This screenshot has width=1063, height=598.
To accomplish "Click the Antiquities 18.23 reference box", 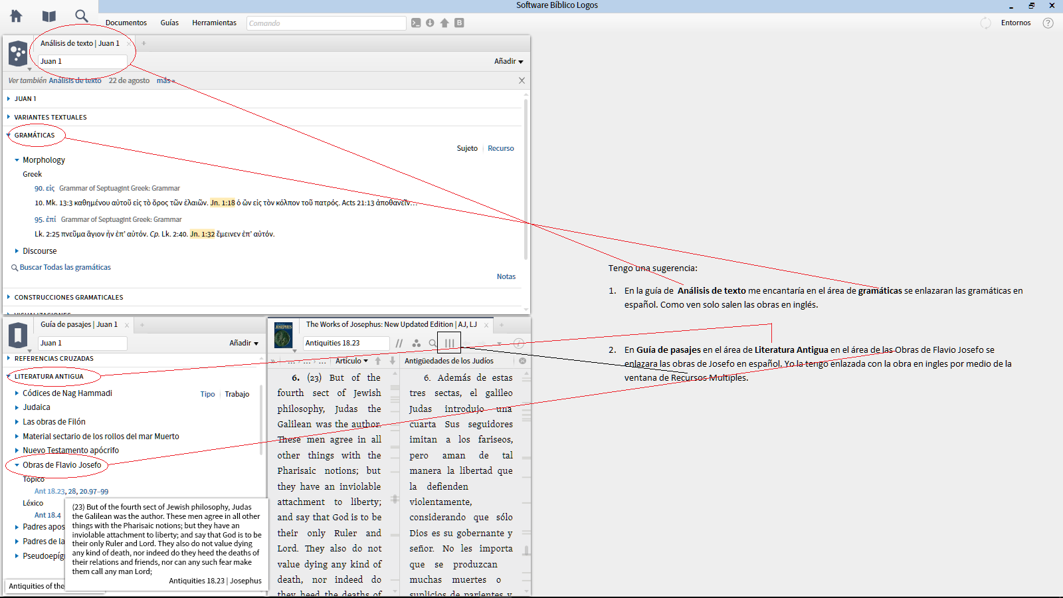I will (x=346, y=343).
